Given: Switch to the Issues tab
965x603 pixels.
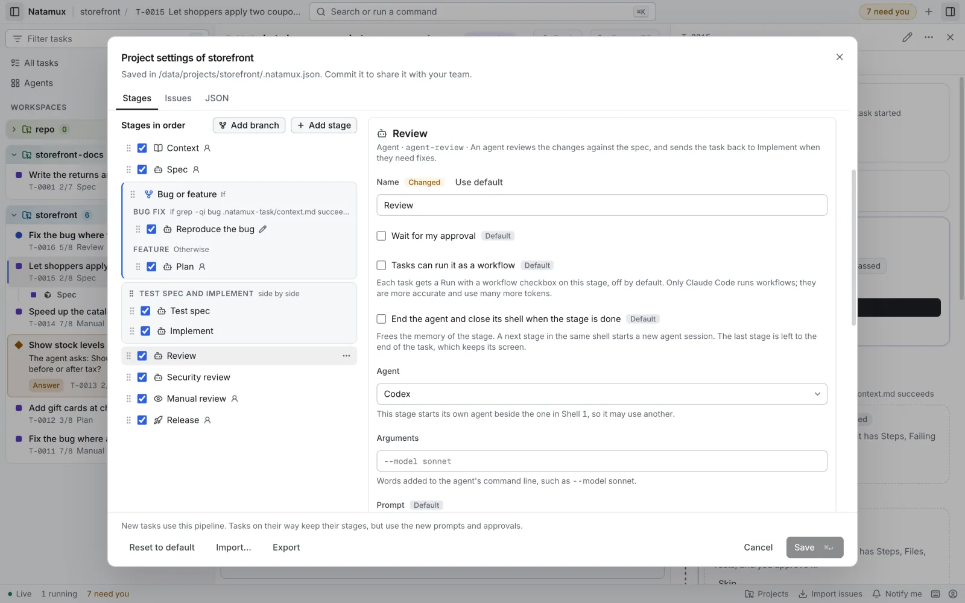Looking at the screenshot, I should coord(178,98).
